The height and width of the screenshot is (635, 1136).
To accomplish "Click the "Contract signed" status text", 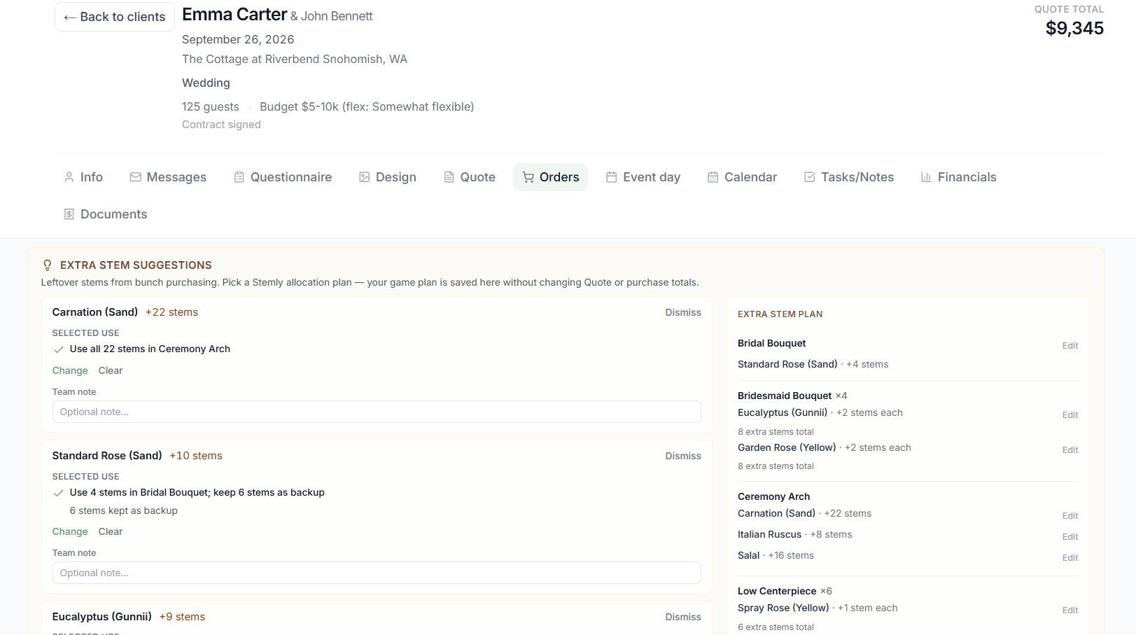I will [221, 125].
